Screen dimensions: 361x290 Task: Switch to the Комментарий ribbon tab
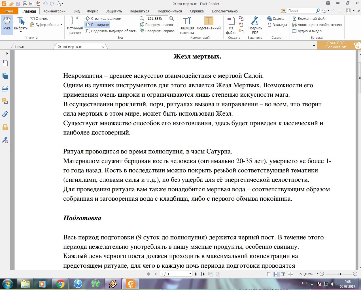point(54,11)
